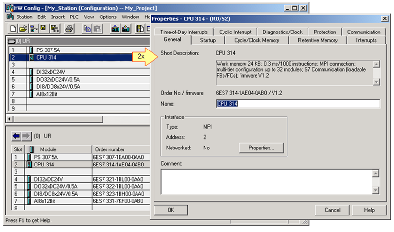This screenshot has width=394, height=232.
Task: Confirm the dialog with OK
Action: click(x=171, y=210)
